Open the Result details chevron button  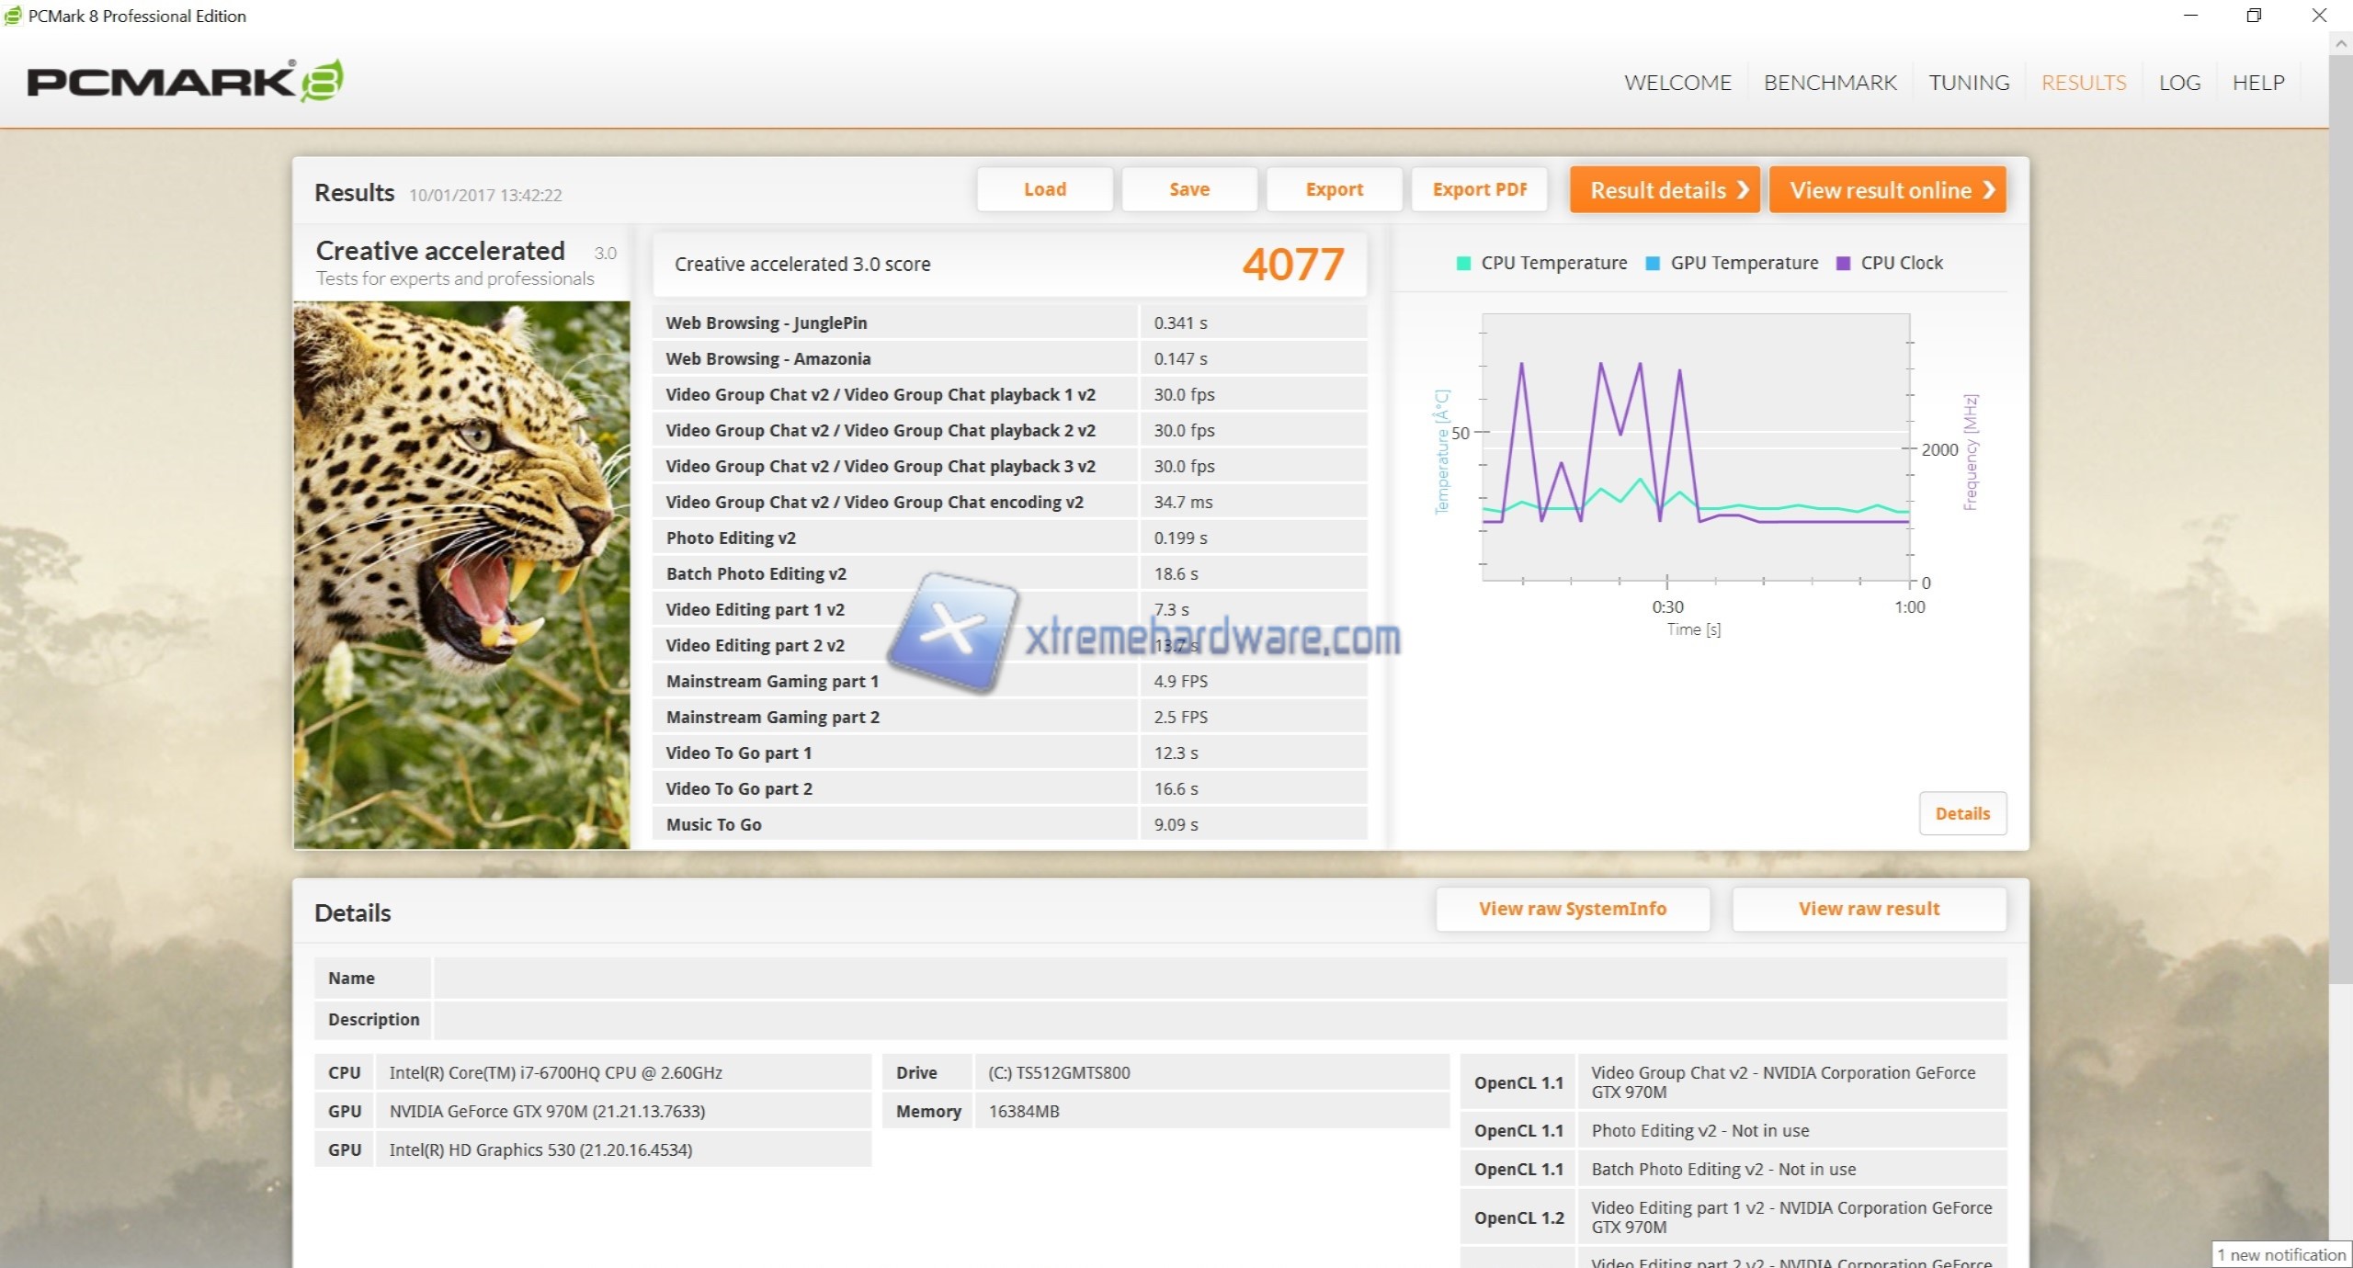coord(1665,190)
